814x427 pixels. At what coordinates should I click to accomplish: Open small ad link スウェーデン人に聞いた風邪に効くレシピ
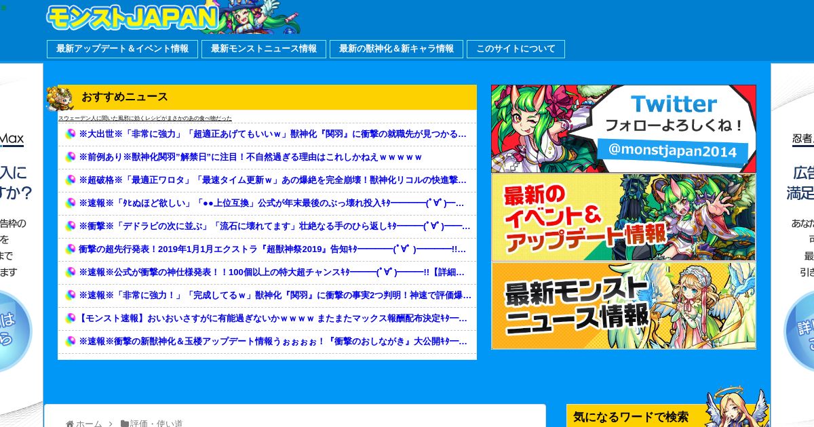(x=145, y=118)
